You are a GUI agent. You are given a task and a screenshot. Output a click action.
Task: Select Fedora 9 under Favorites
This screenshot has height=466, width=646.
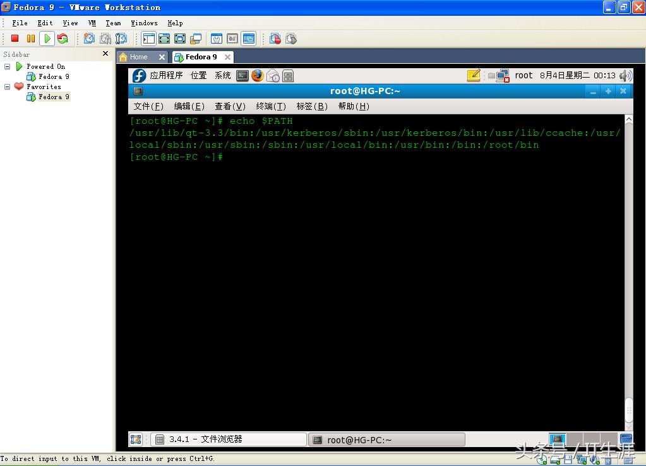pos(52,97)
